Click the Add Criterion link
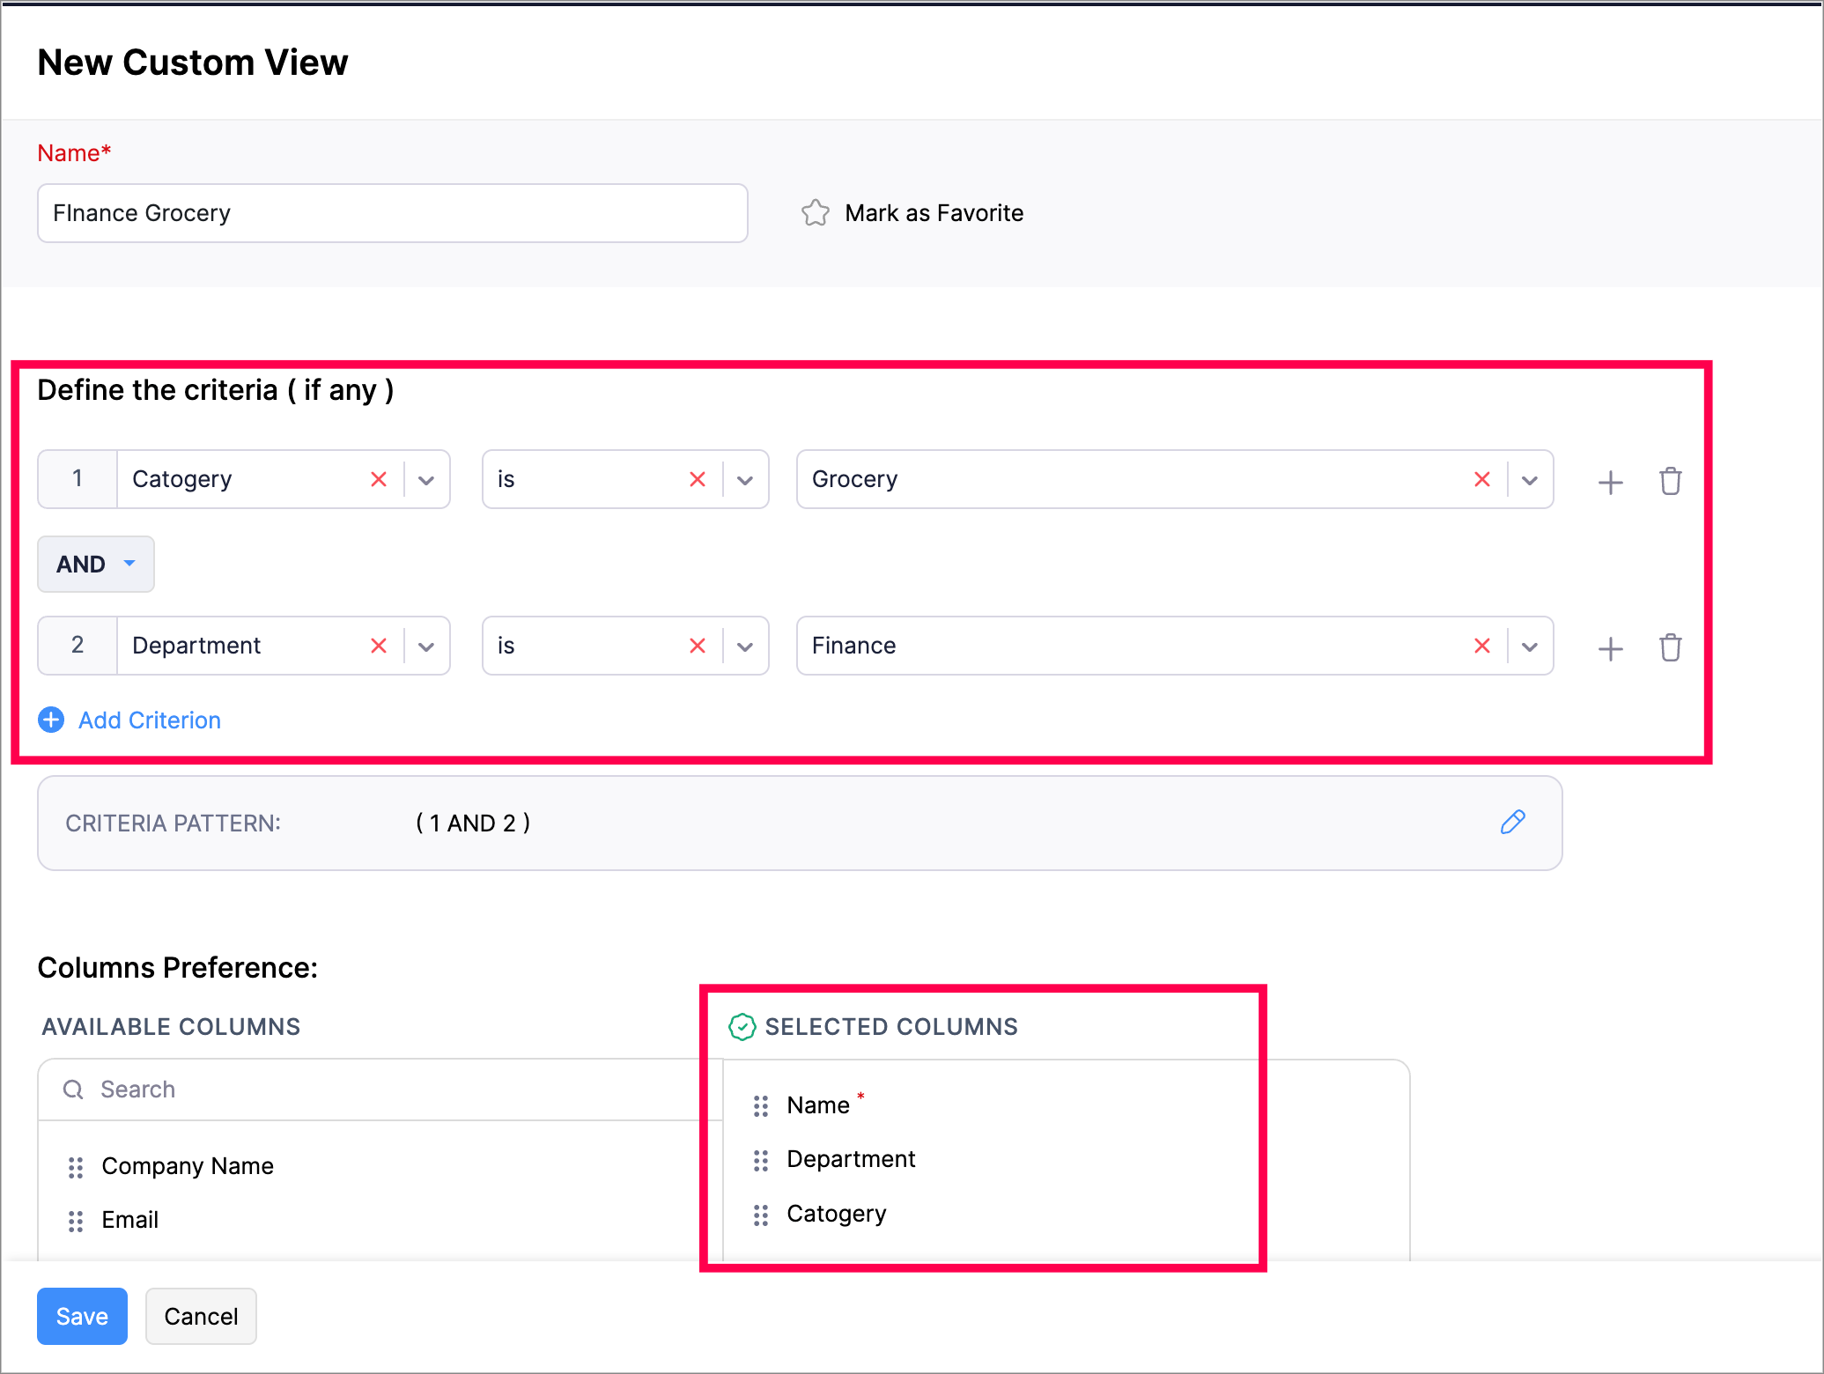 [149, 720]
